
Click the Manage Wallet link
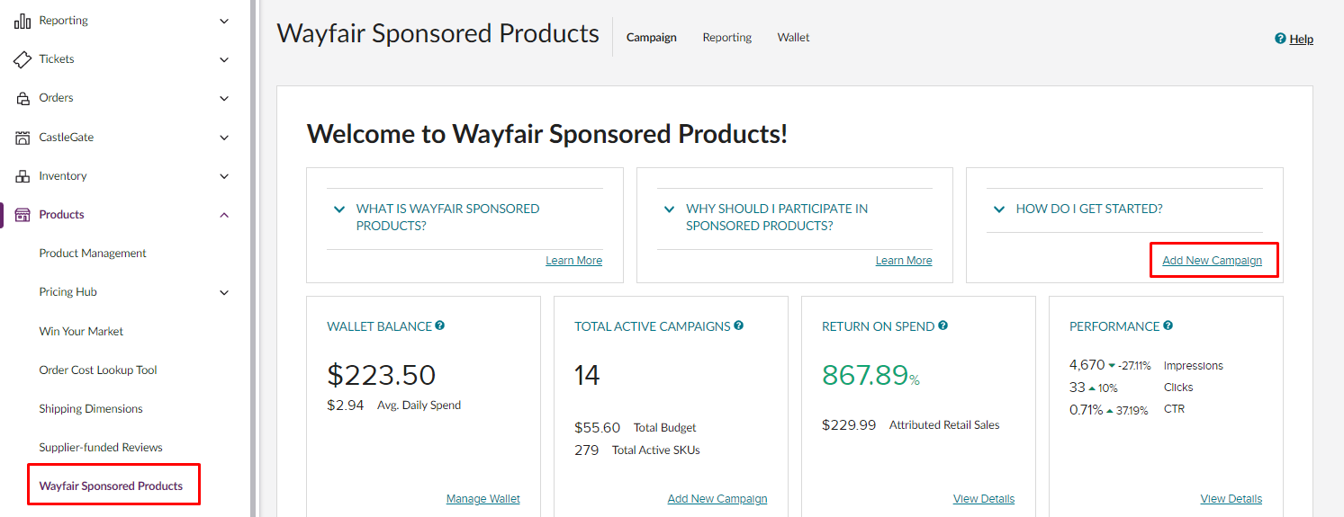483,499
